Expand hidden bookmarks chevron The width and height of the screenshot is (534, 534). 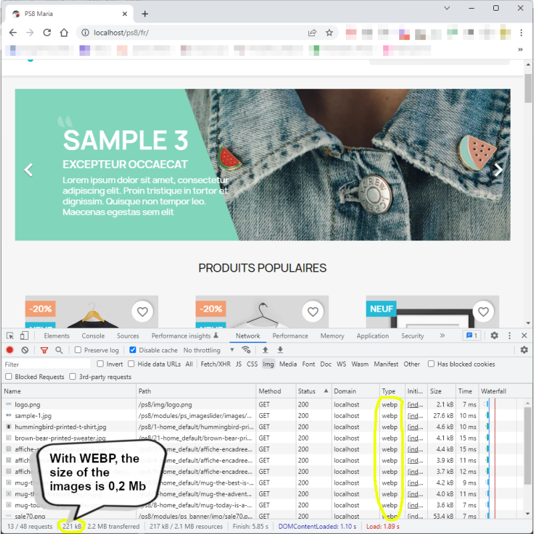point(521,49)
